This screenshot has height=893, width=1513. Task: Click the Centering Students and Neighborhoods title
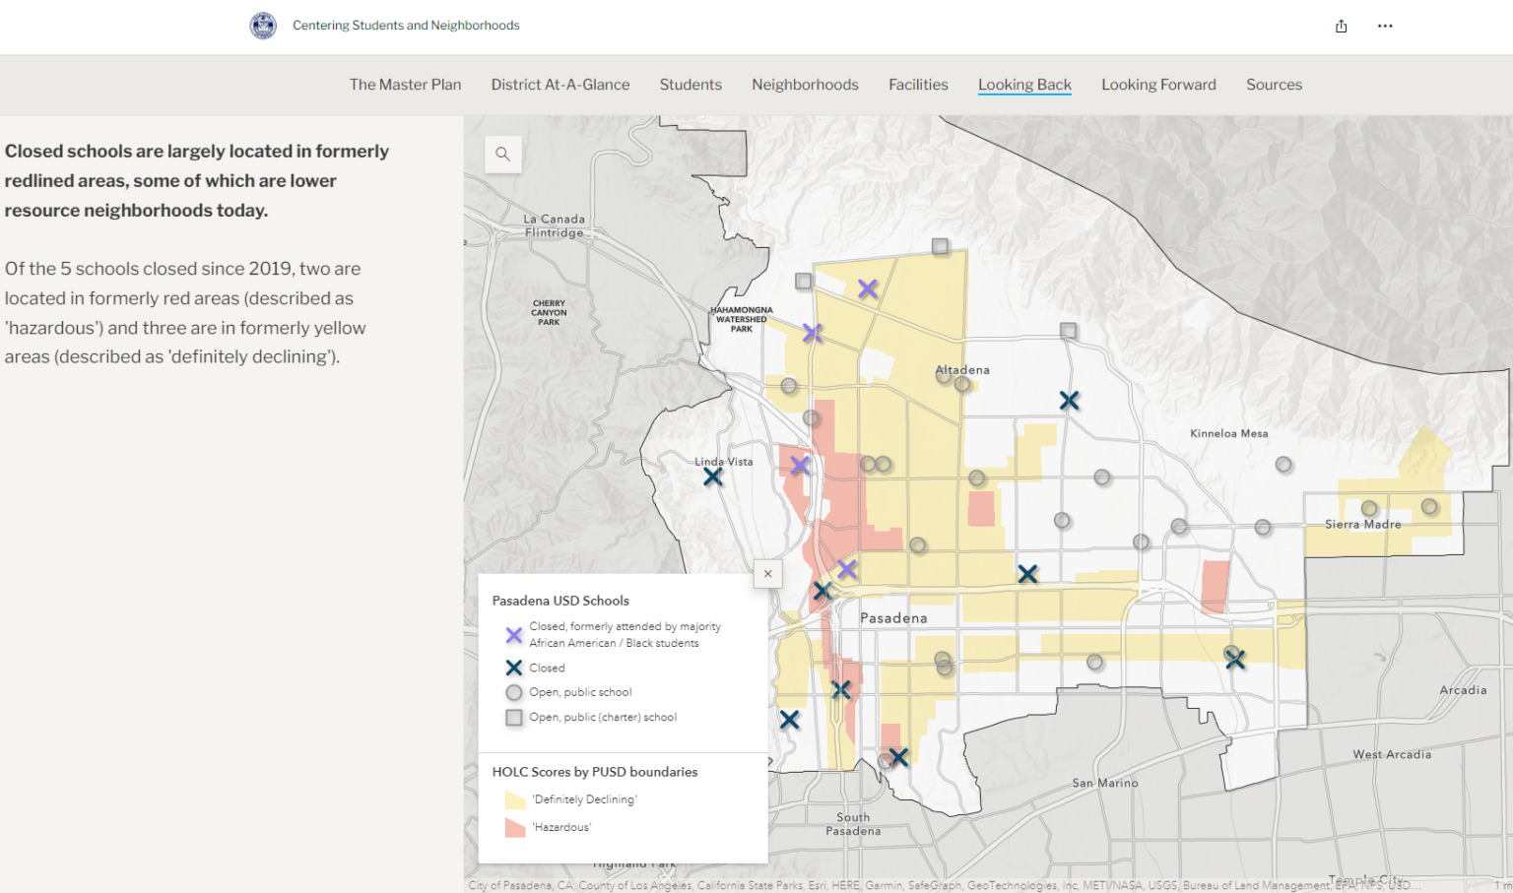tap(406, 26)
